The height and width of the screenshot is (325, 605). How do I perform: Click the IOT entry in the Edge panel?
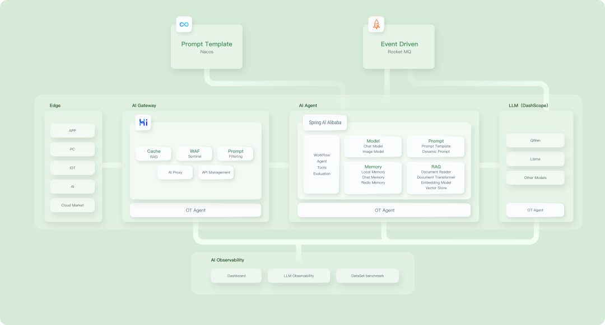(x=72, y=168)
